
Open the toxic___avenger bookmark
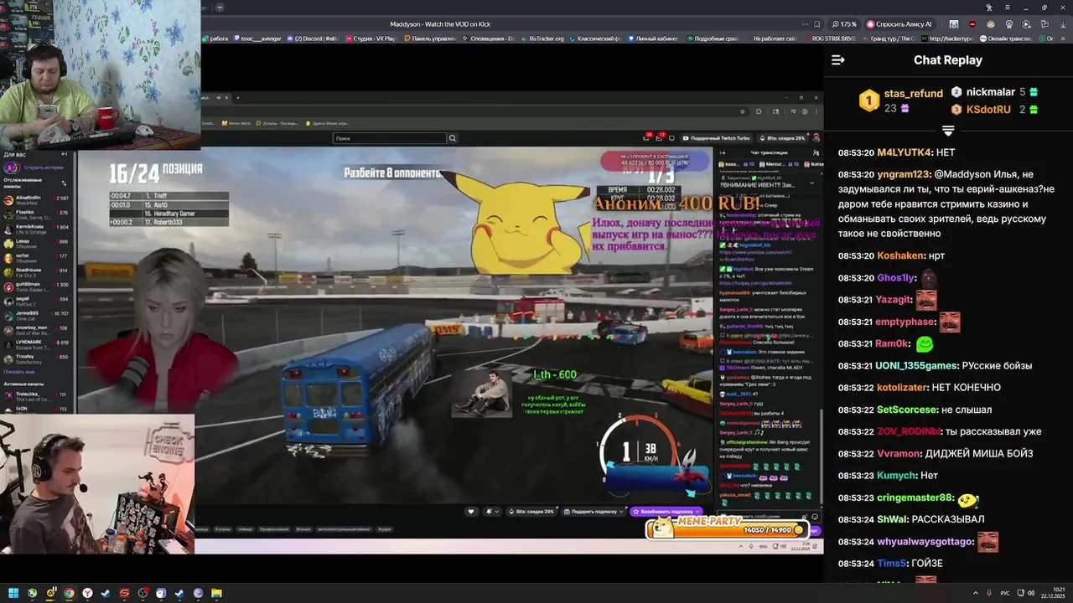point(256,39)
